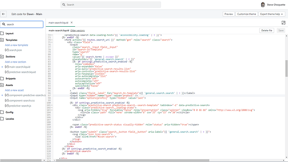The height and width of the screenshot is (162, 288).
Task: Toggle fullscreen editor icon
Action: (x=283, y=23)
